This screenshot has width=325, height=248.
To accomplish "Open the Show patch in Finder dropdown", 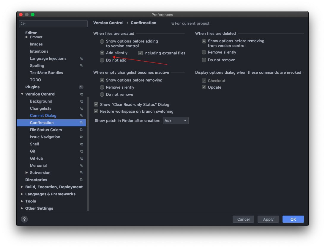I will tap(176, 120).
